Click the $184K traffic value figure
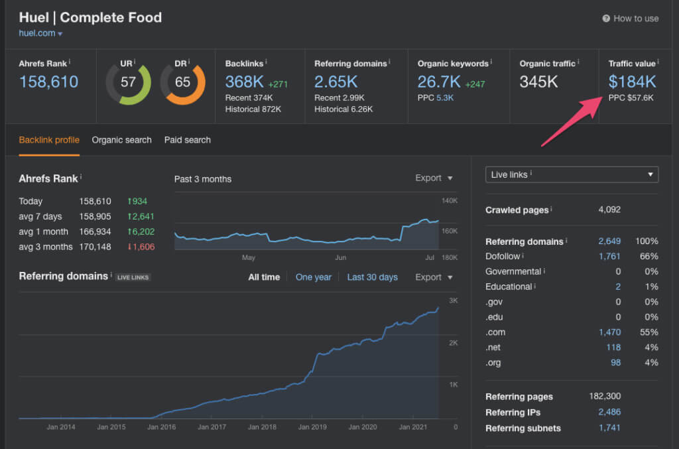This screenshot has width=679, height=449. click(x=632, y=82)
